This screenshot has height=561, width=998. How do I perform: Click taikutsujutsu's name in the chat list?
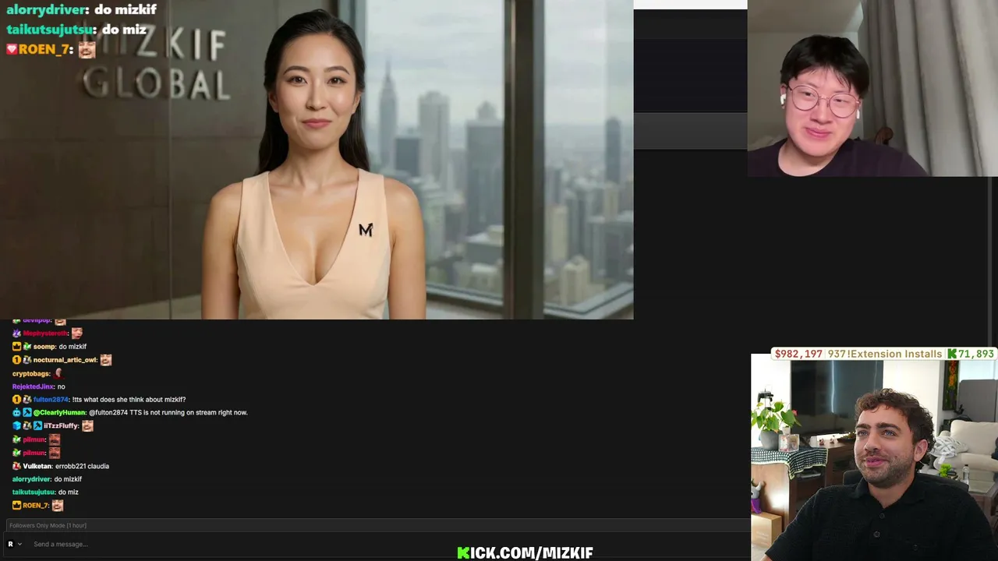click(x=34, y=492)
